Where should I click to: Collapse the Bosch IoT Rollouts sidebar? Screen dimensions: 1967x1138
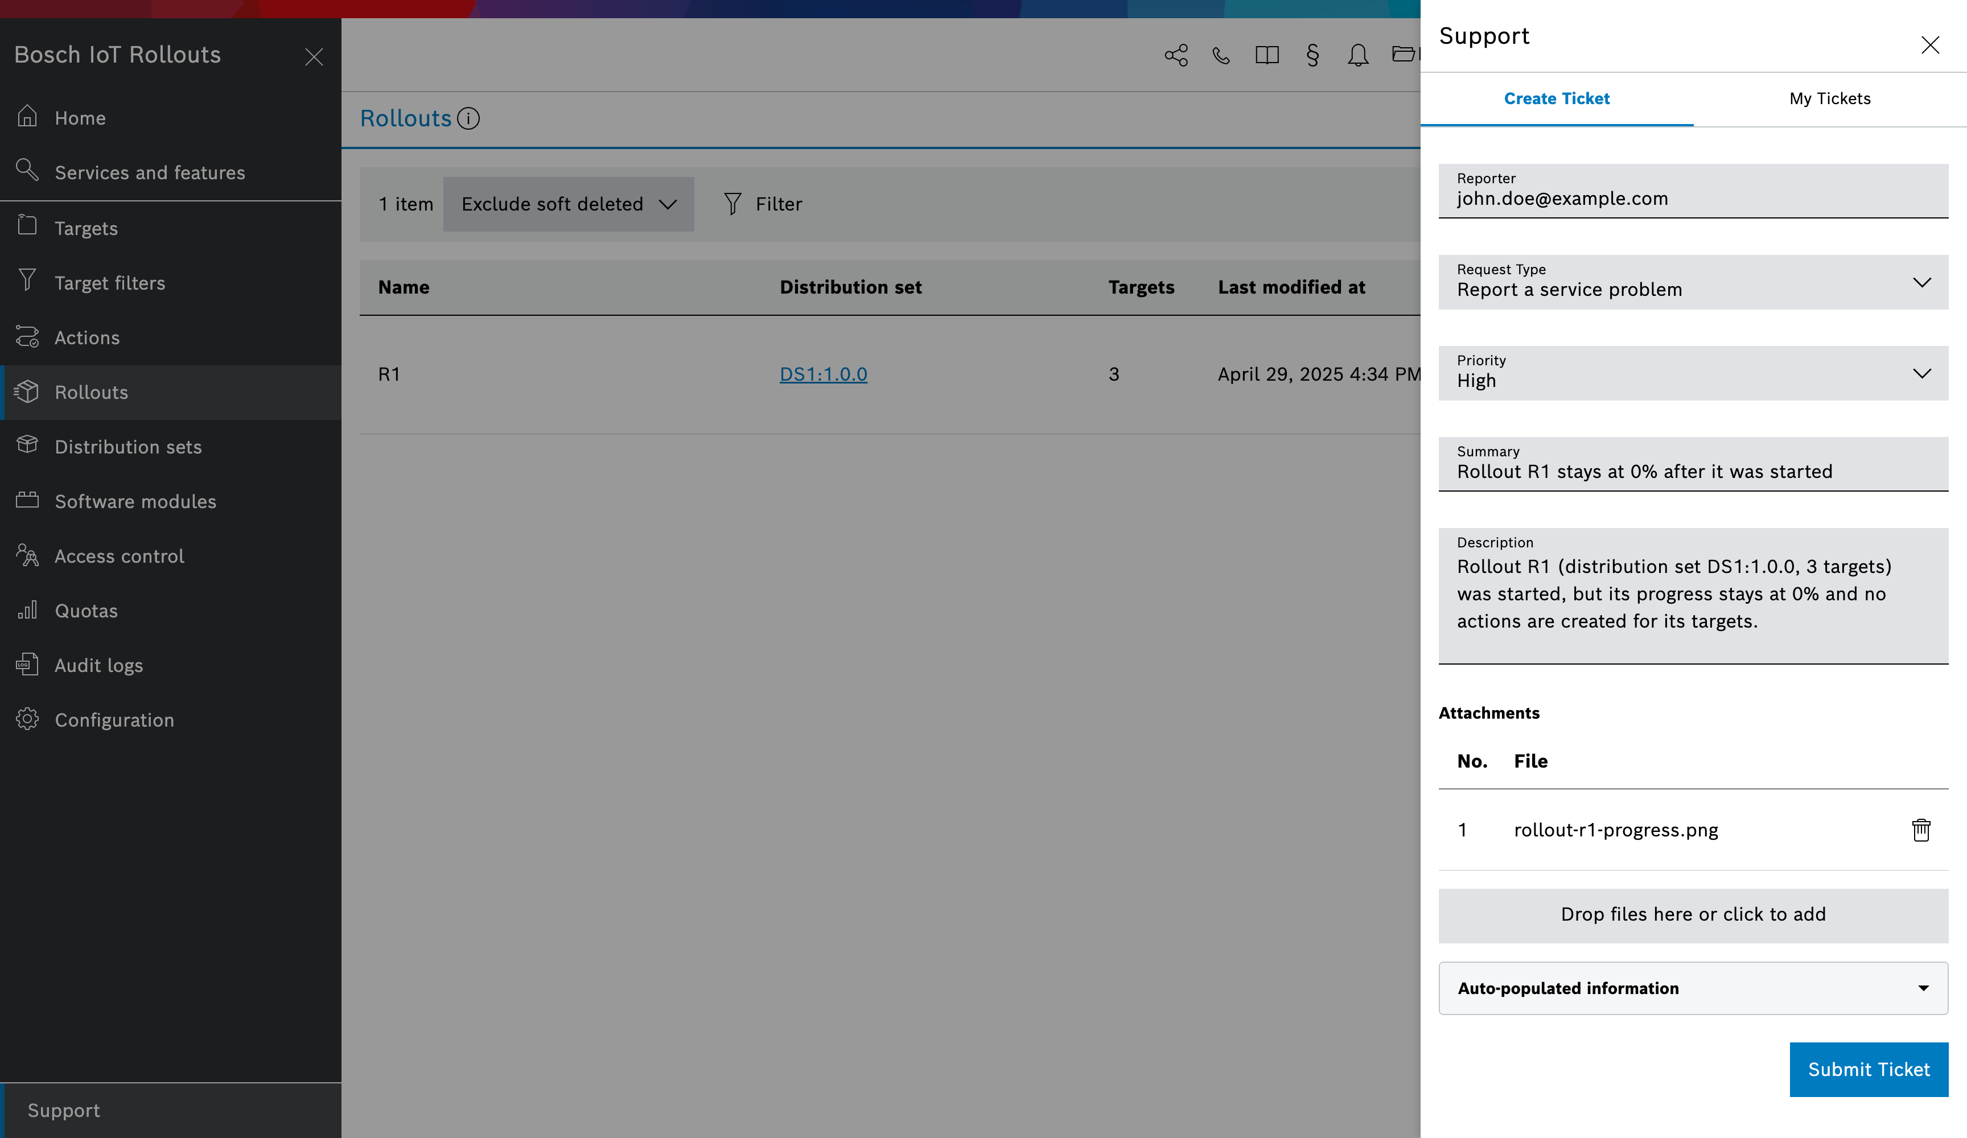[314, 57]
